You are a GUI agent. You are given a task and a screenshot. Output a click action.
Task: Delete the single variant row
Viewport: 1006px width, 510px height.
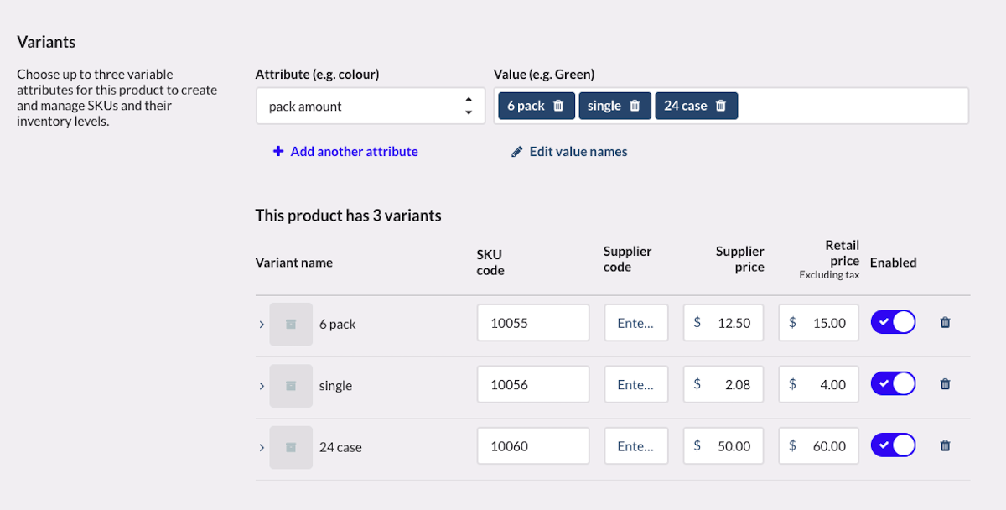tap(945, 384)
